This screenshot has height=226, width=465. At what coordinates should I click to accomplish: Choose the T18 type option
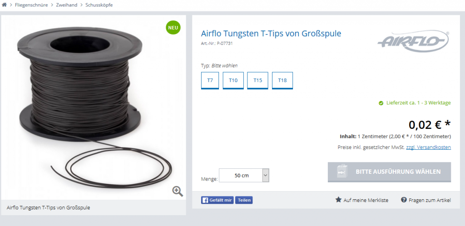(x=282, y=80)
